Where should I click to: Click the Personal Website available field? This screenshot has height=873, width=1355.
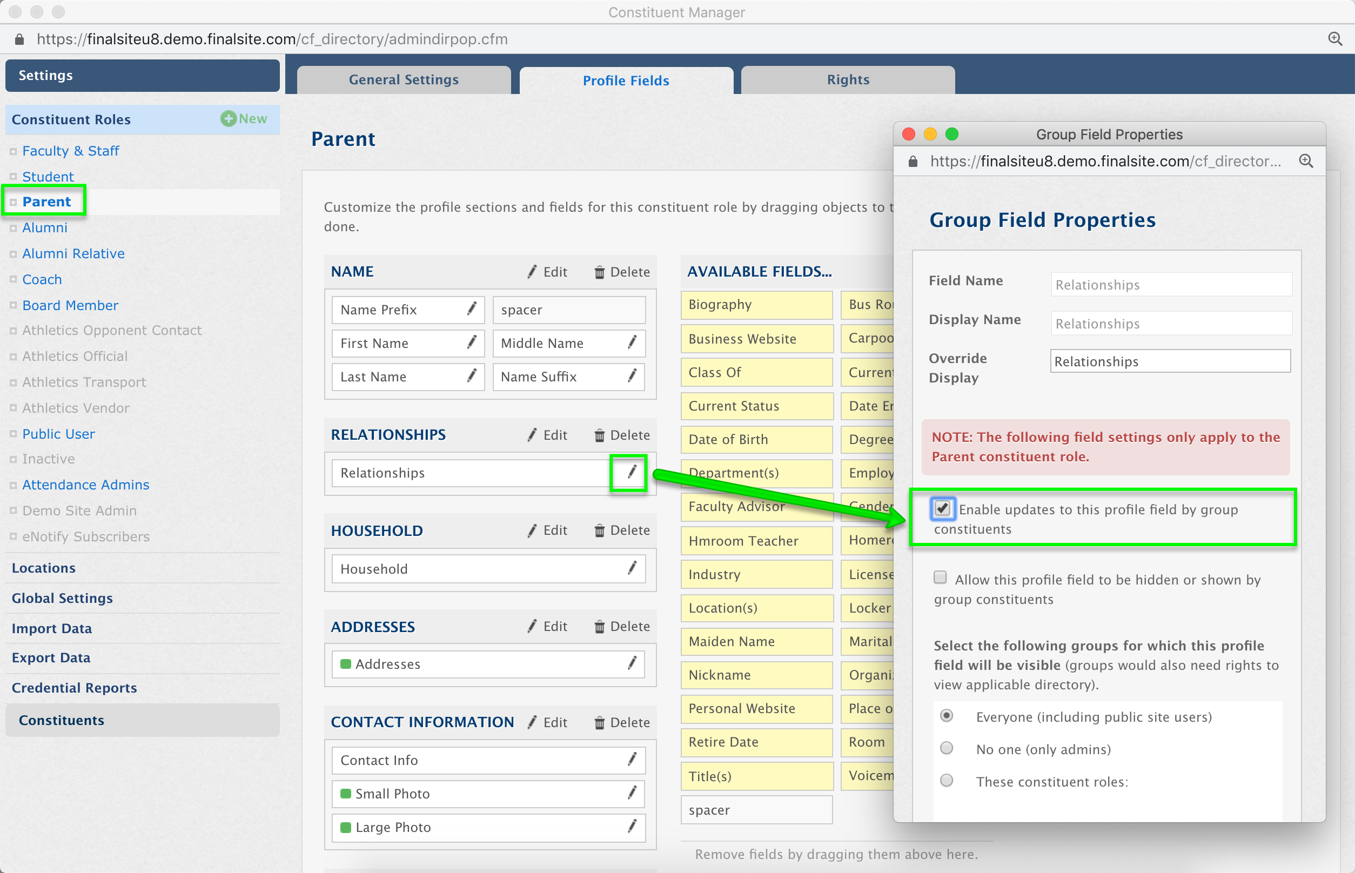[756, 708]
